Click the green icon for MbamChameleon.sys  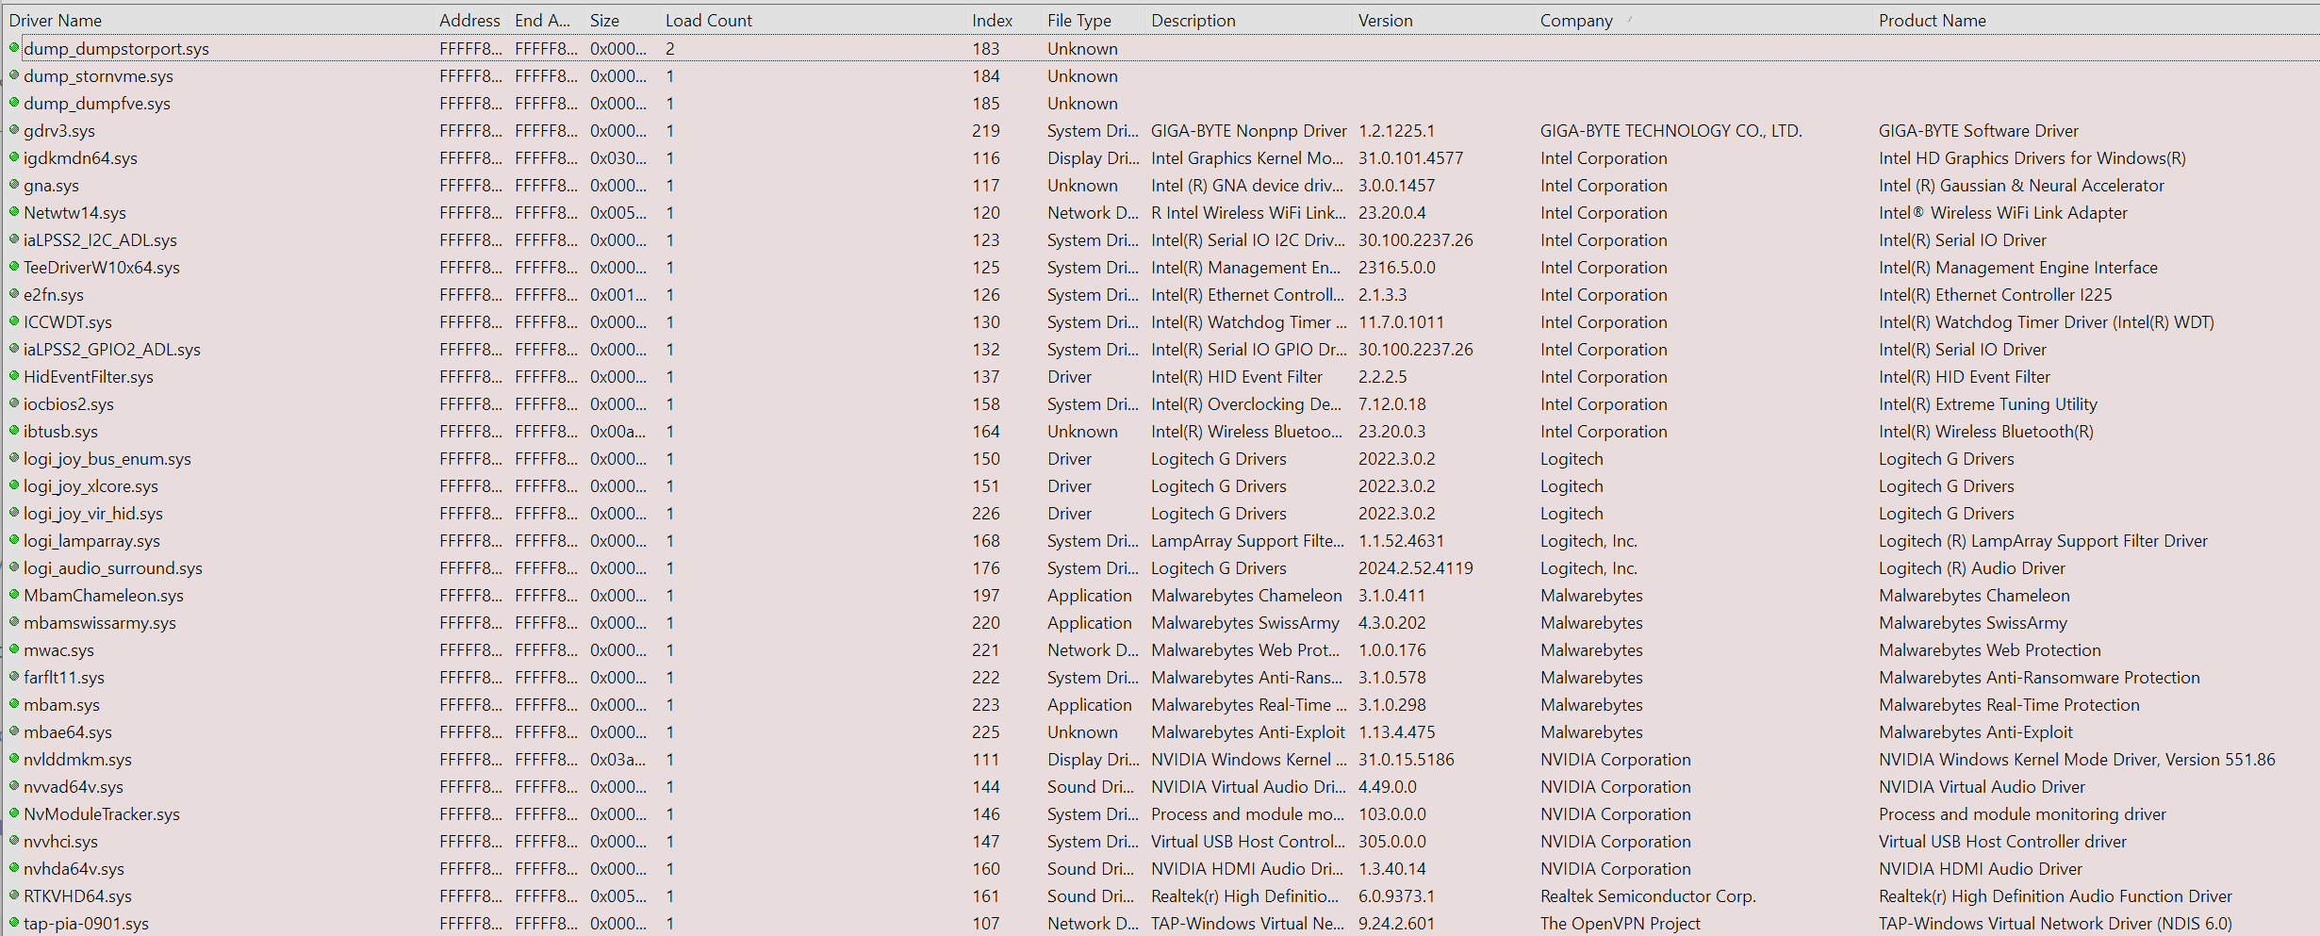(x=14, y=594)
